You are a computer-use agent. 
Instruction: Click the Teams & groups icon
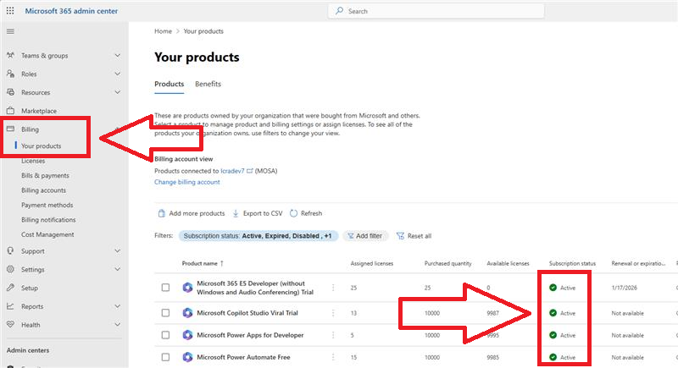pos(10,55)
